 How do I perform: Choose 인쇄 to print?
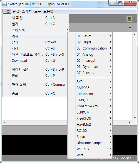pos(35,76)
